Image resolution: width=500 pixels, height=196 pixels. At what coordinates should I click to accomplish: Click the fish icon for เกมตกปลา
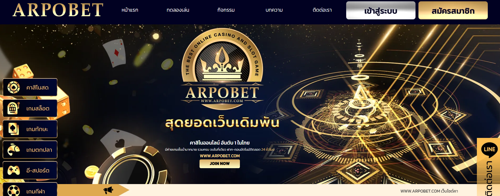pyautogui.click(x=14, y=150)
